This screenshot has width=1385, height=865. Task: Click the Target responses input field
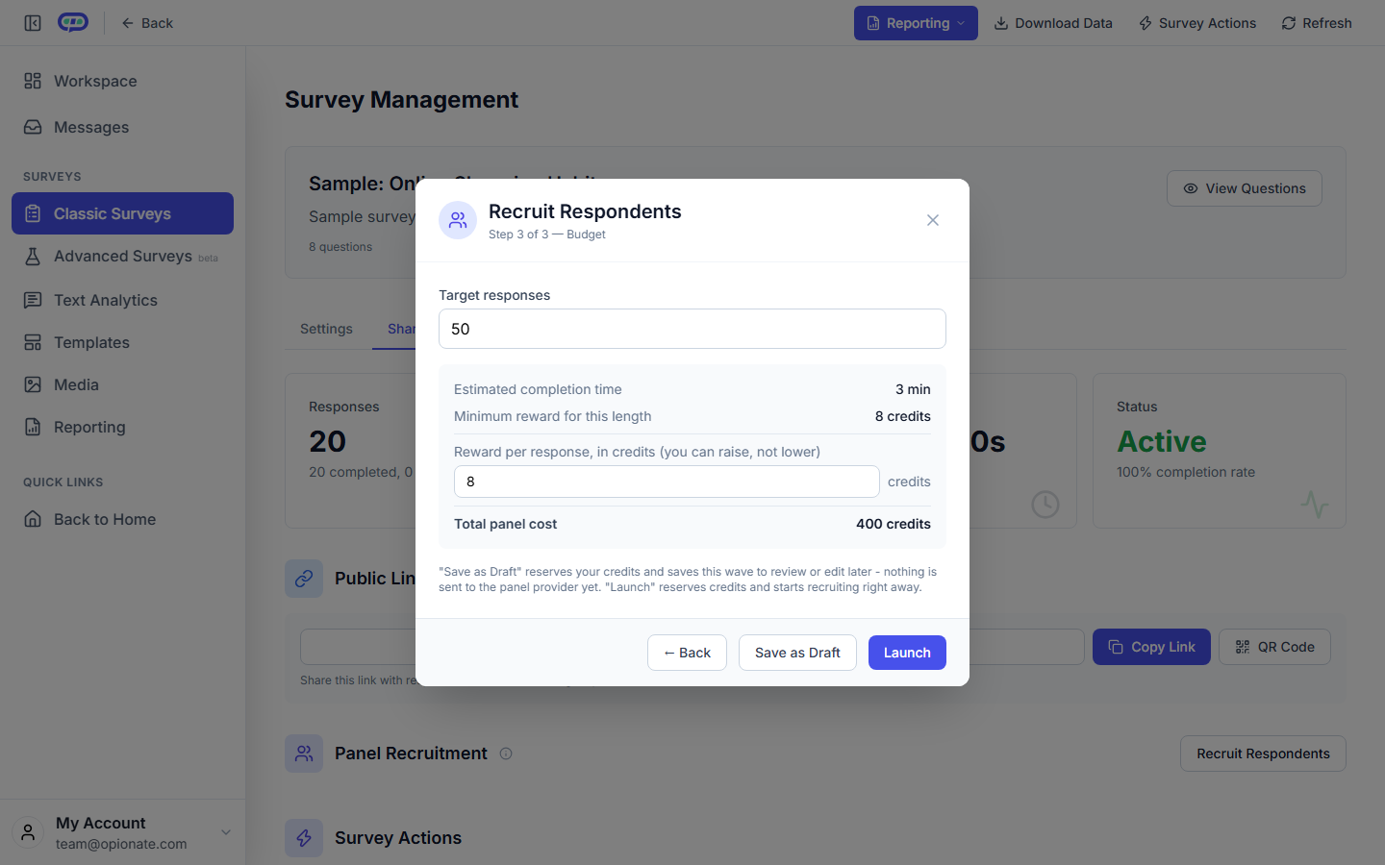[x=692, y=329]
